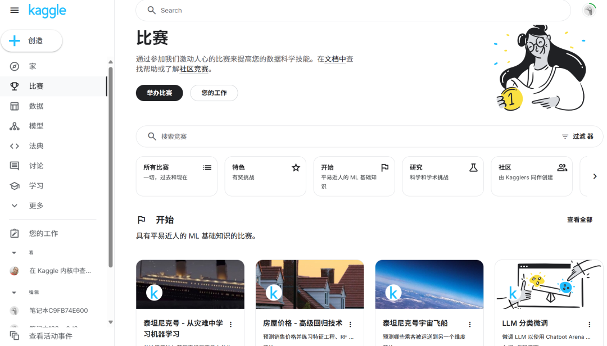
Task: Click the 举办比赛 button
Action: coord(160,93)
